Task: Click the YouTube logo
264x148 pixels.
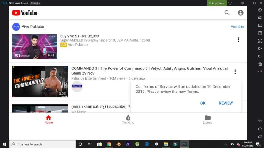Action: tap(25, 13)
